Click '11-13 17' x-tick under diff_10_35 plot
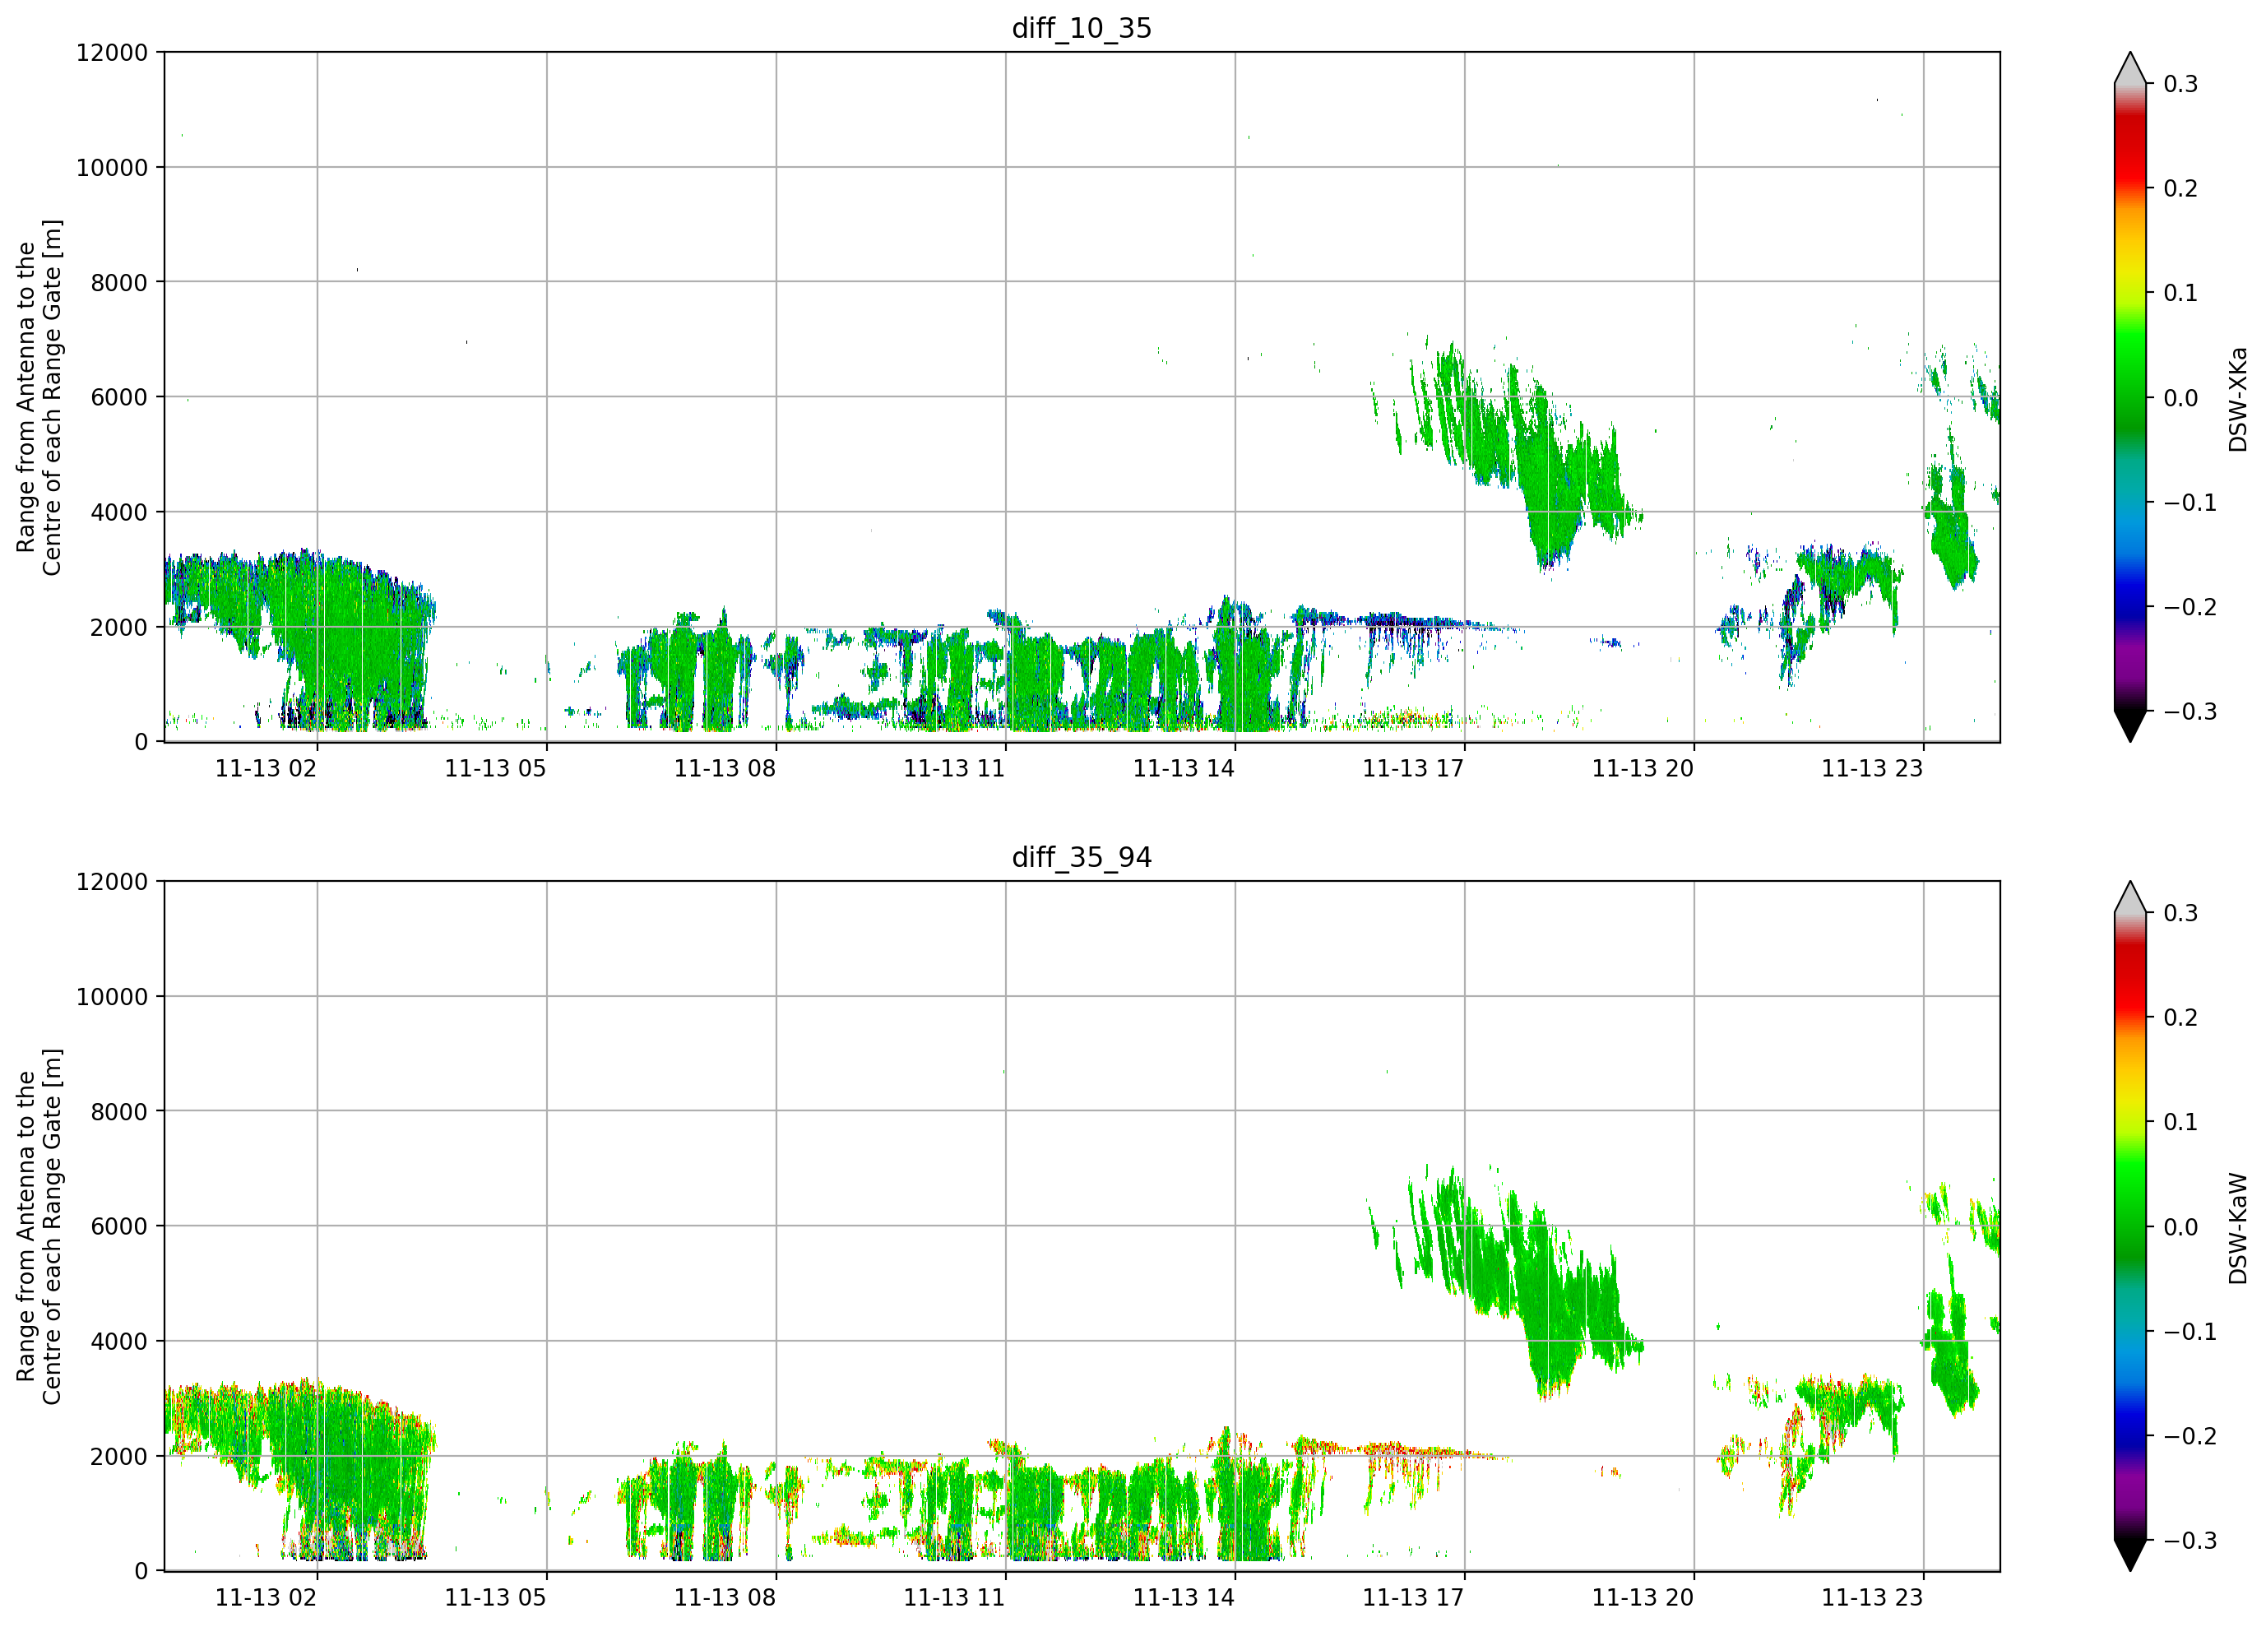Viewport: 2266px width, 1627px height. click(x=1413, y=768)
